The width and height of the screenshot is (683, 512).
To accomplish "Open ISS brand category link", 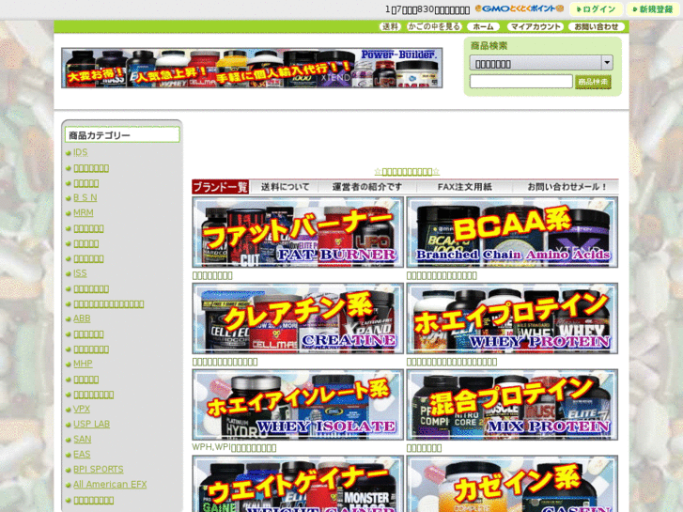I will [80, 273].
